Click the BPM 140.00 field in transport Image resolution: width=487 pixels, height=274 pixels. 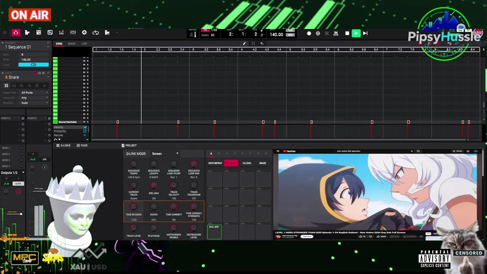(x=276, y=35)
